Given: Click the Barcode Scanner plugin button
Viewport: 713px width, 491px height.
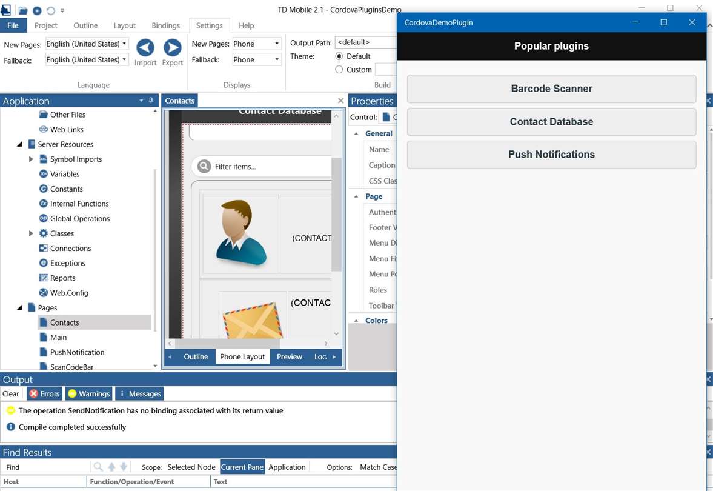Looking at the screenshot, I should (552, 89).
